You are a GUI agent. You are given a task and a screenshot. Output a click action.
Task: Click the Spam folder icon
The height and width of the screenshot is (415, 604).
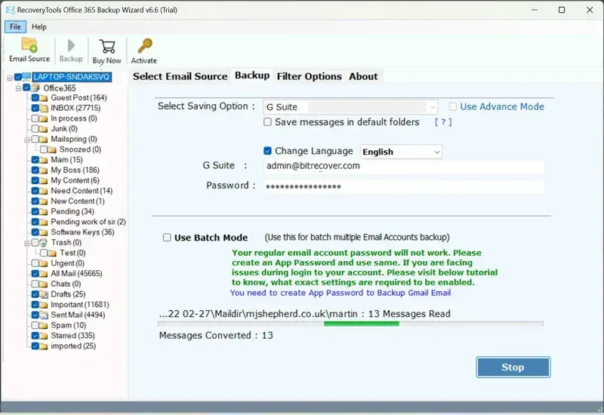tap(44, 325)
